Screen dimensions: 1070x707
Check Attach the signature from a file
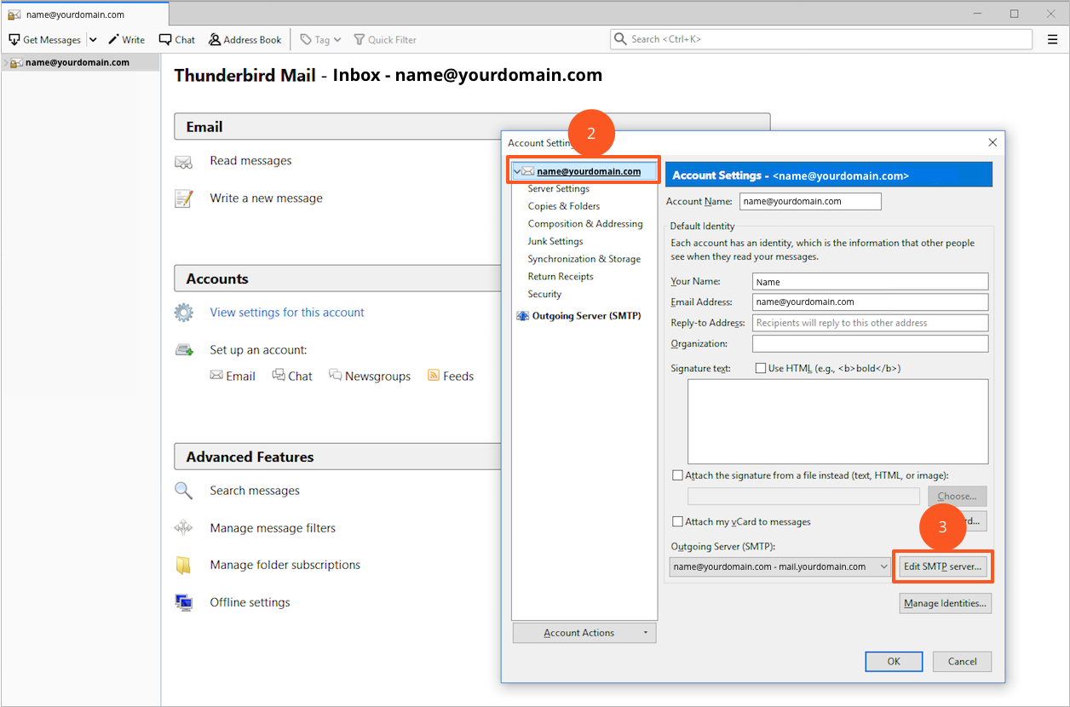(678, 475)
